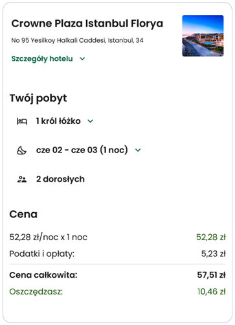Click the 2 dorosłych guests label

tap(60, 179)
